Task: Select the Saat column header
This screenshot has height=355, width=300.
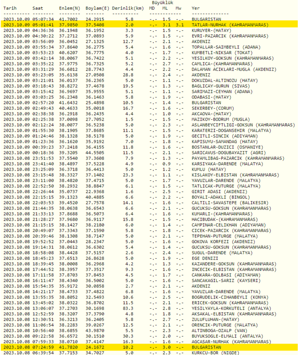Action: click(38, 8)
